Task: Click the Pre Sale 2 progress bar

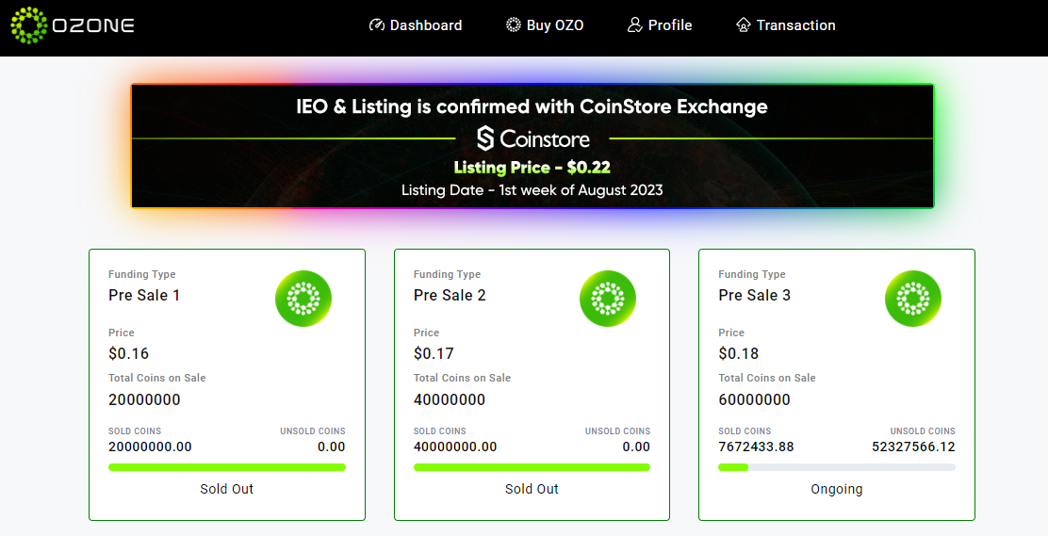Action: (x=532, y=467)
